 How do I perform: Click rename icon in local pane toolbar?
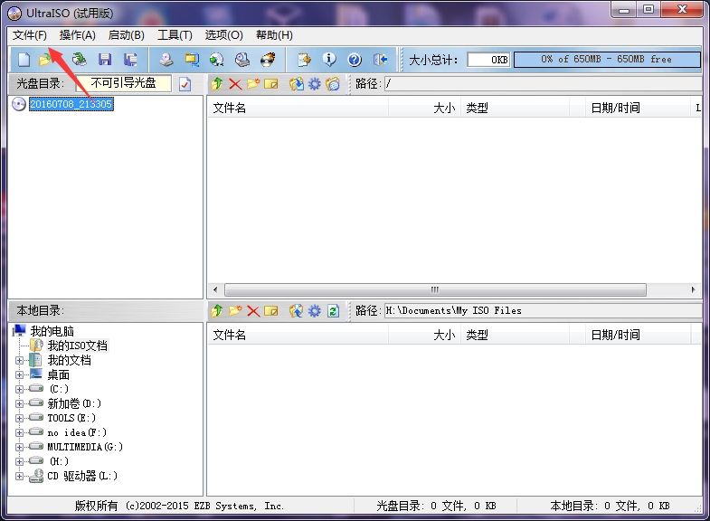(x=271, y=311)
